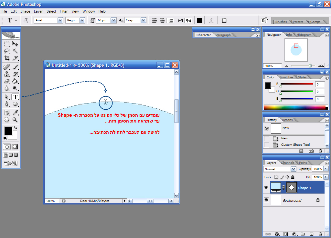Expand the anti-aliasing Crisp dropdown
Viewport: 331px width, 238px height.
143,20
